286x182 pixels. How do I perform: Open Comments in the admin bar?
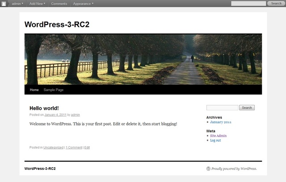coord(59,4)
